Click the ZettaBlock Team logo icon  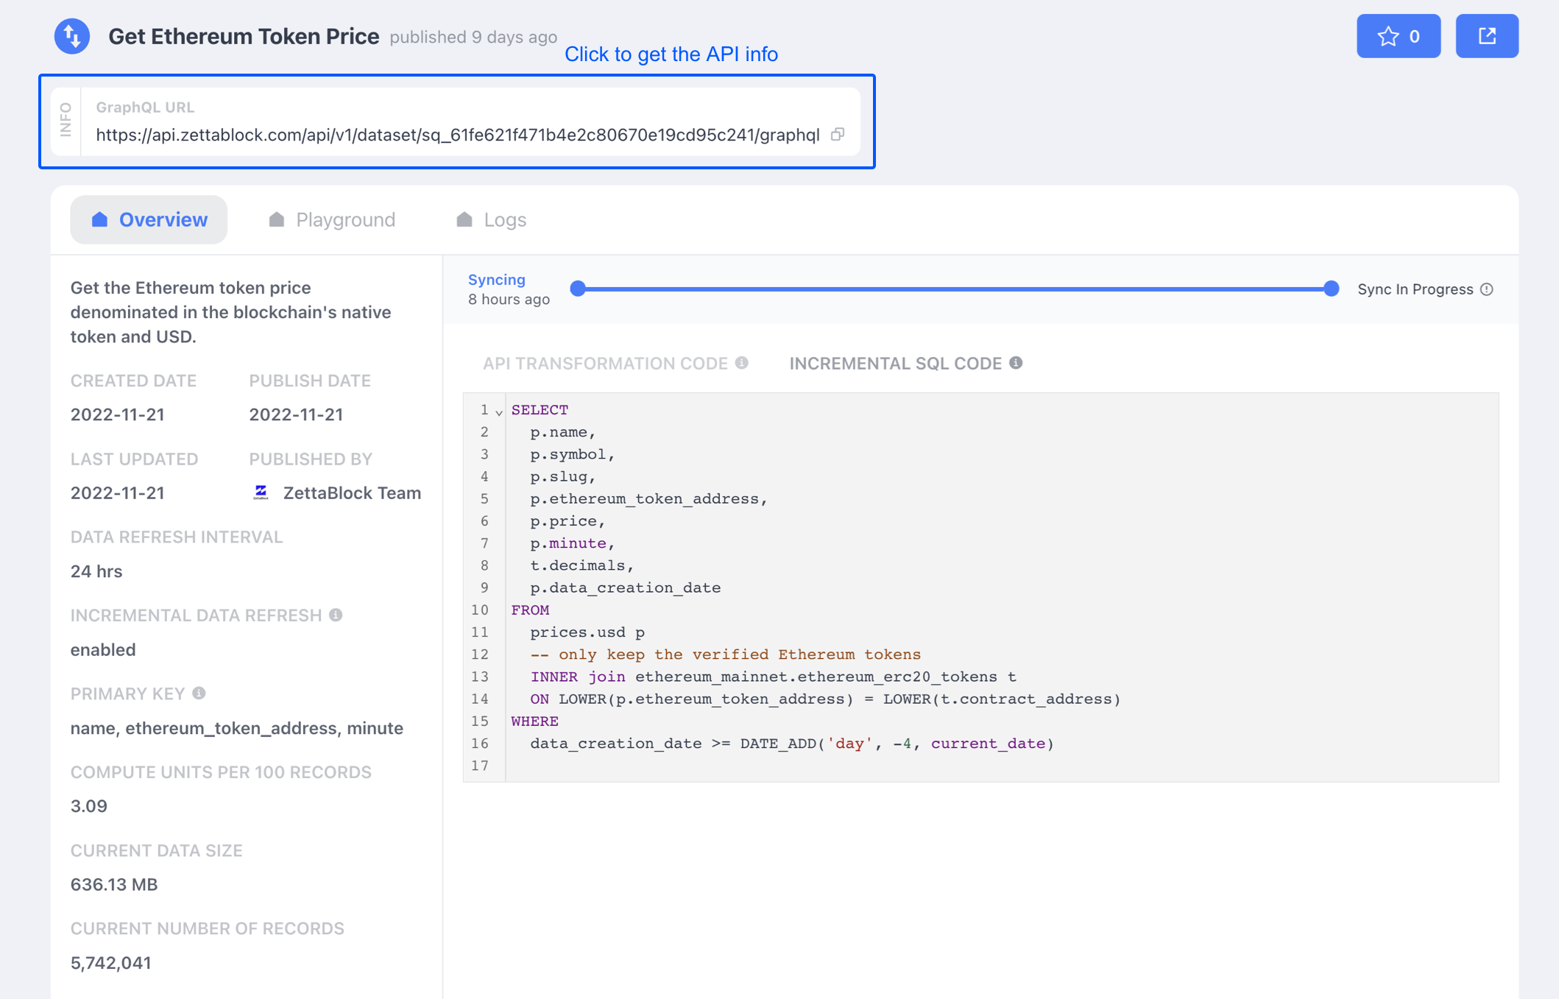261,493
